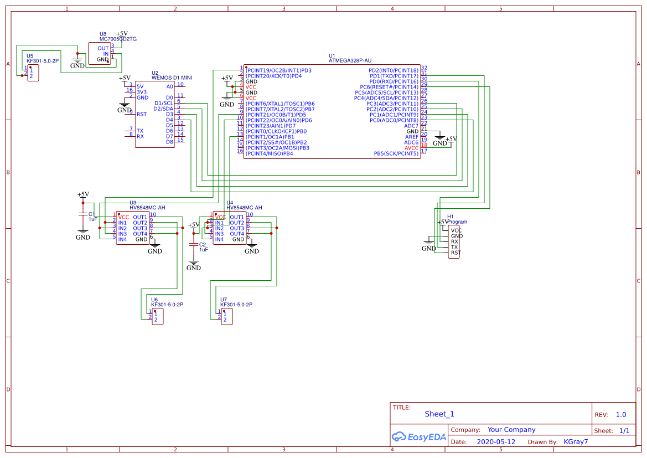The width and height of the screenshot is (647, 458).
Task: Click the date 2020-05-12
Action: pos(496,441)
